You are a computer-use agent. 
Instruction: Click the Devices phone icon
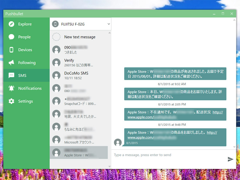(11, 50)
